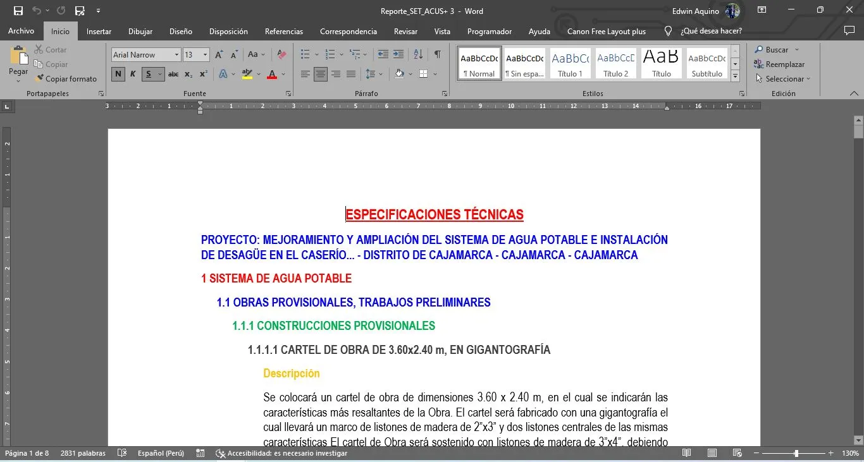Set center alignment
The image size is (864, 462).
tap(321, 74)
